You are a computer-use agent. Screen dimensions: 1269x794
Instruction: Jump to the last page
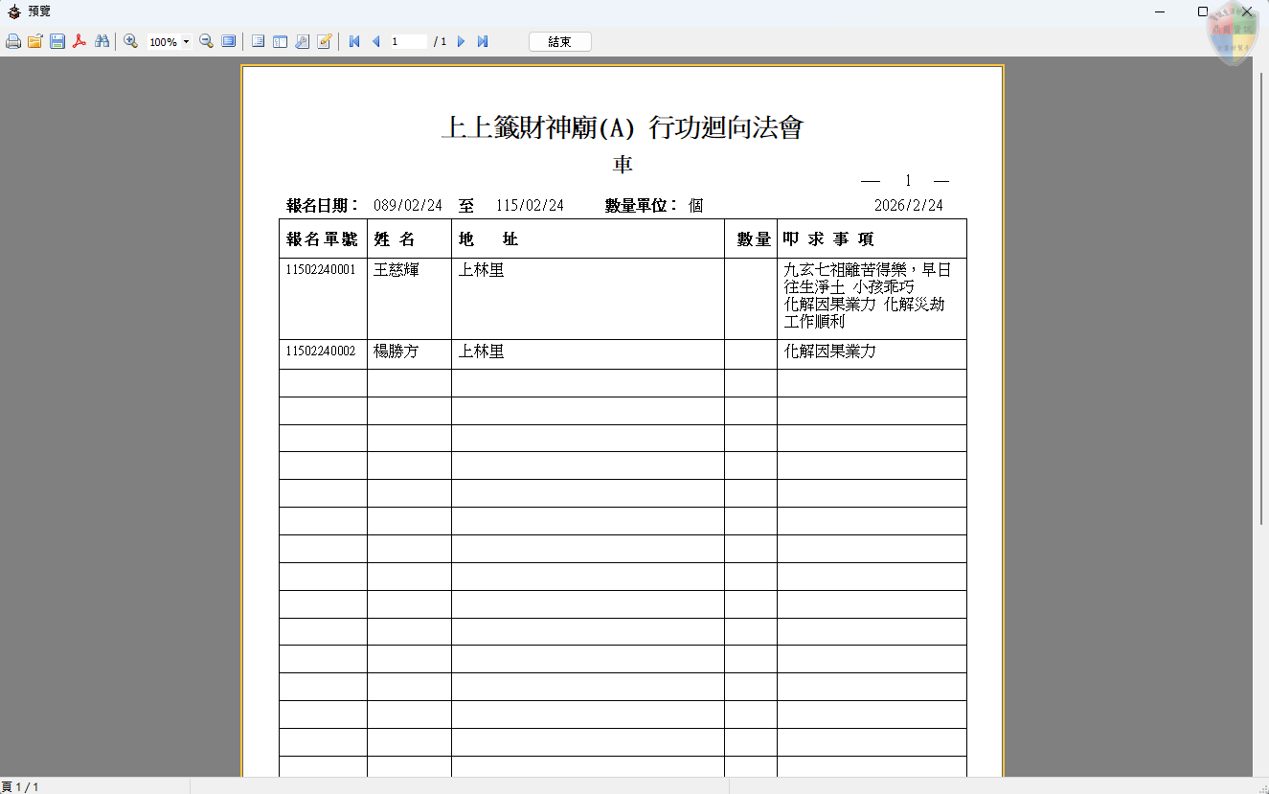tap(483, 42)
